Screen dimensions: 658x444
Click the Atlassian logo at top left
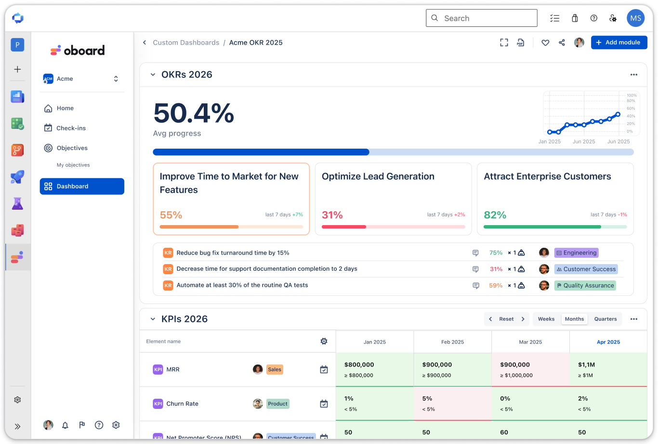18,18
